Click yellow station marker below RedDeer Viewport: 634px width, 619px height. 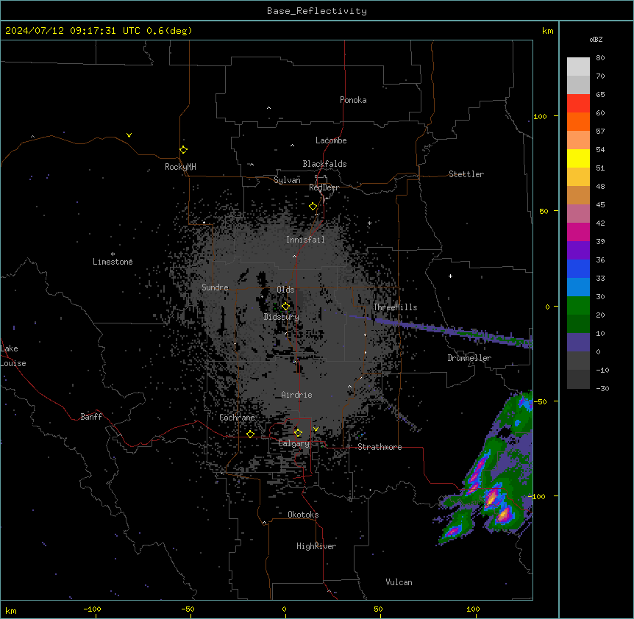(x=313, y=207)
